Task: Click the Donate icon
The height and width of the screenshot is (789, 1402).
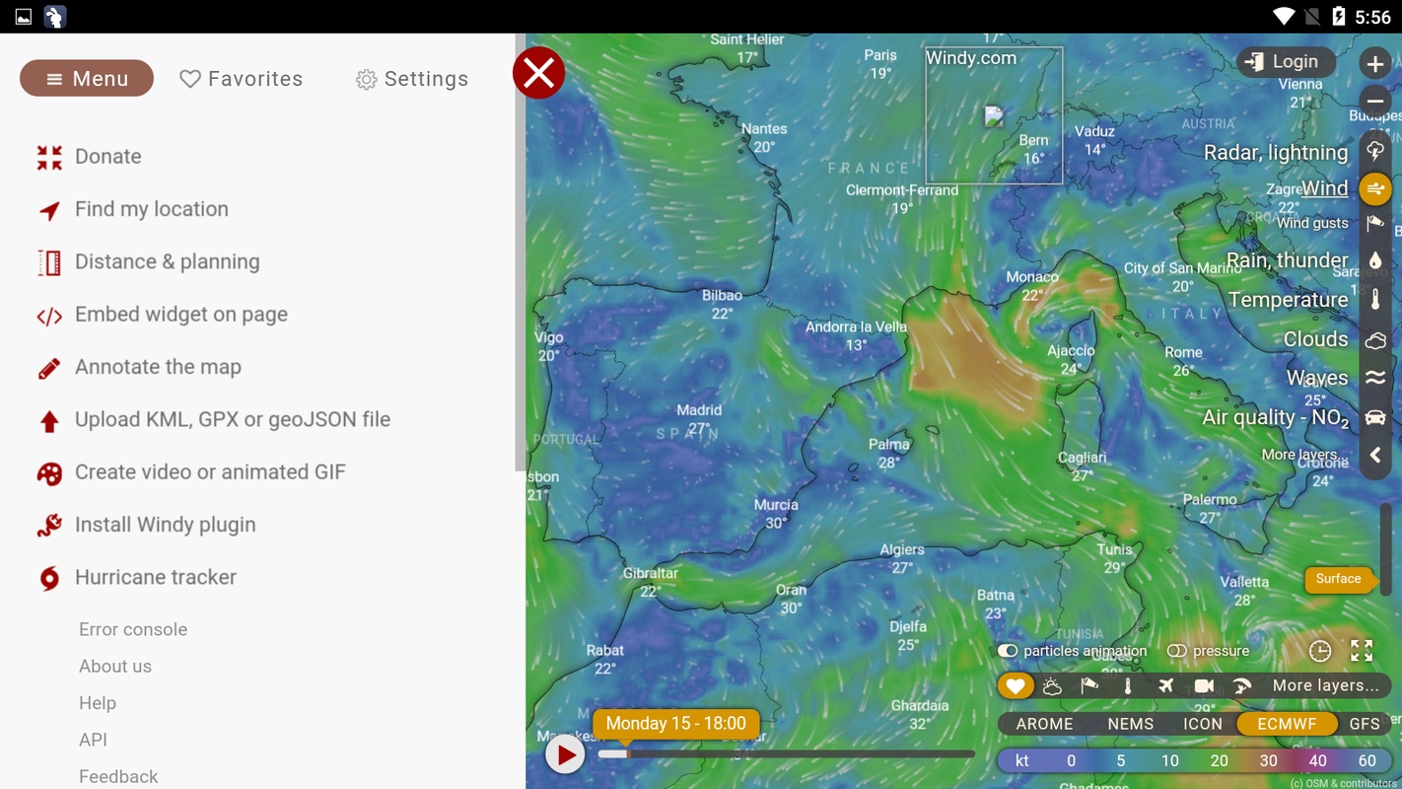Action: pyautogui.click(x=49, y=157)
